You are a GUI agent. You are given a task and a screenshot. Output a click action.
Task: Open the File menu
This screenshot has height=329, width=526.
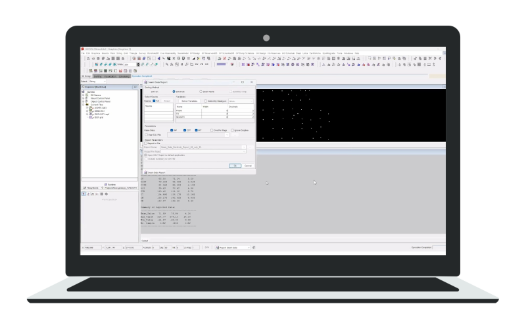click(x=84, y=53)
